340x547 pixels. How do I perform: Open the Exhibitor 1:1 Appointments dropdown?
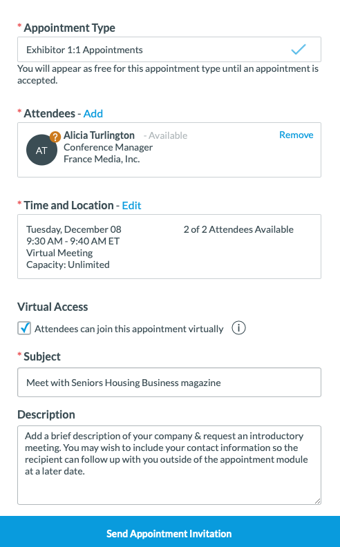[169, 50]
